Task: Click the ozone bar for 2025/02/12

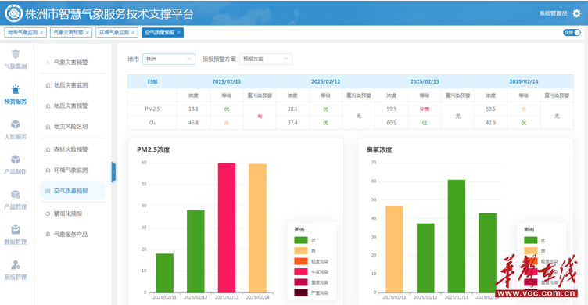Action: [x=425, y=258]
